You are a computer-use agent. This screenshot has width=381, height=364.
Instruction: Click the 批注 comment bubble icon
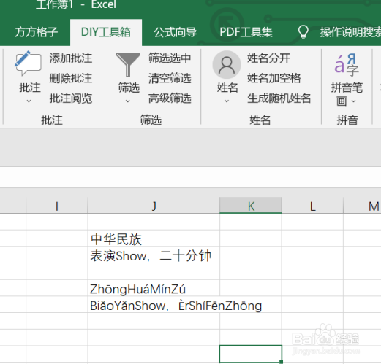pos(28,63)
